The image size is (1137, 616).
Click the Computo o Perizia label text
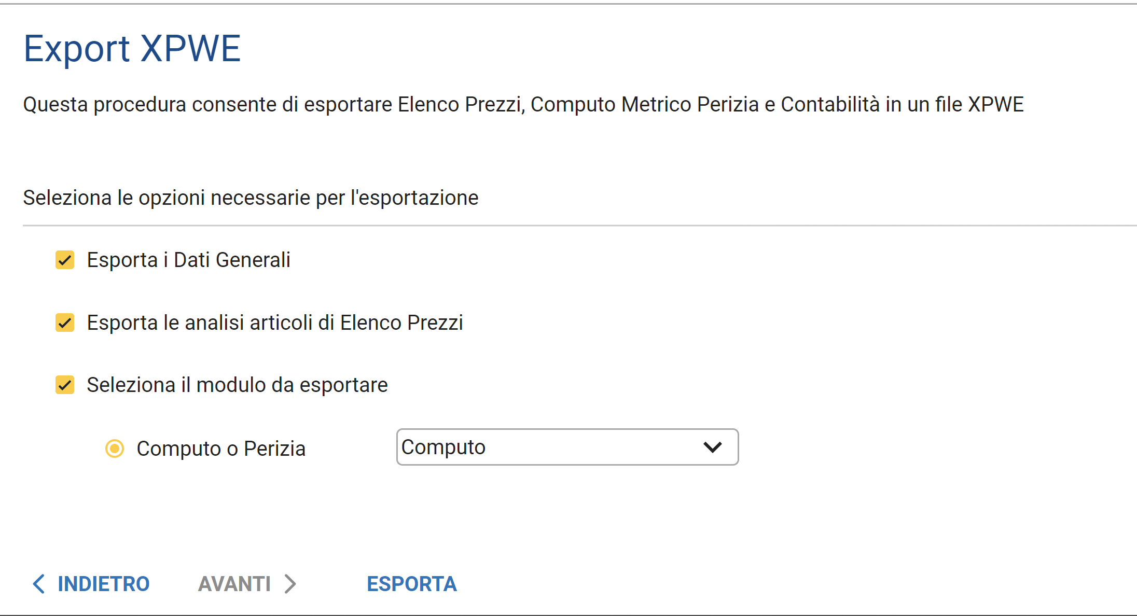coord(221,449)
